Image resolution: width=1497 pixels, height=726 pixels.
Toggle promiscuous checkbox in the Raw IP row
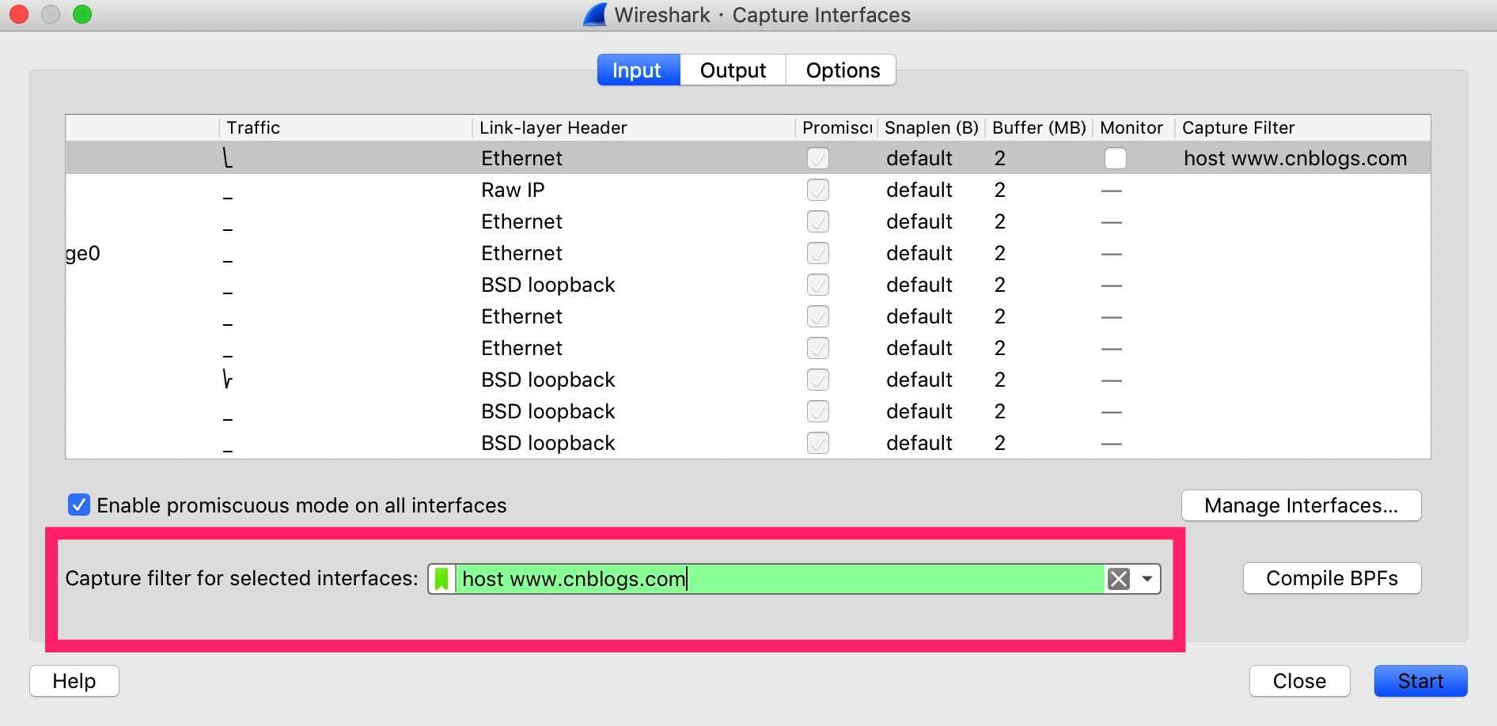click(818, 190)
